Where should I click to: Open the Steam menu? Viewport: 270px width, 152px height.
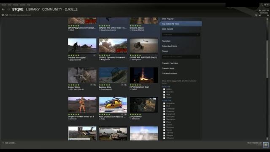tap(4, 5)
